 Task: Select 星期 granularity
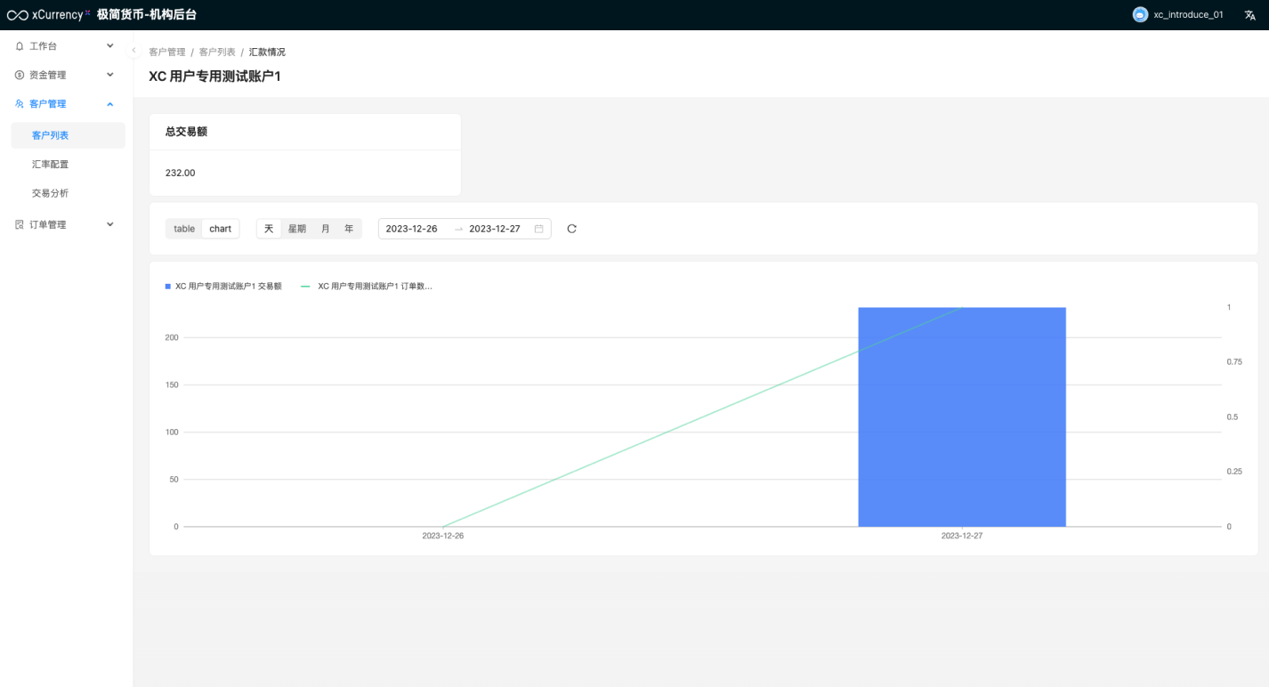(x=297, y=229)
